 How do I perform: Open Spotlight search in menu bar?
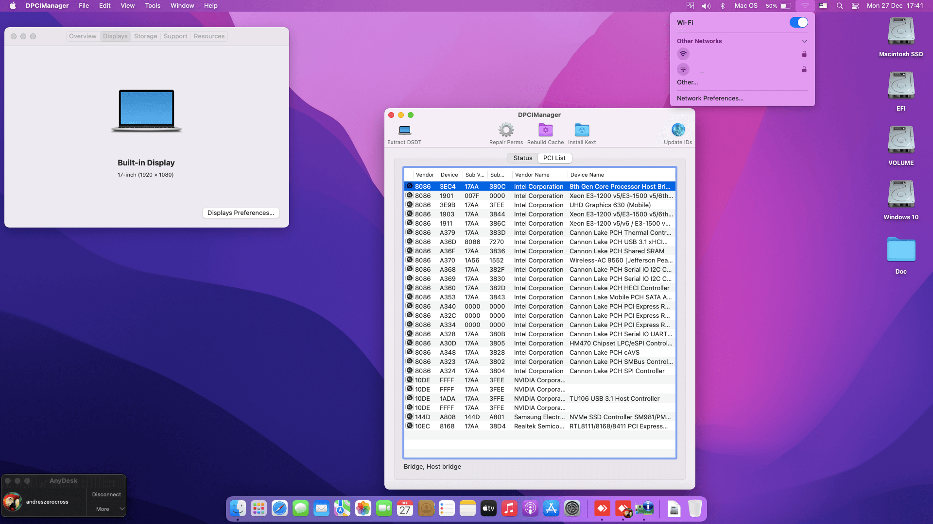839,6
